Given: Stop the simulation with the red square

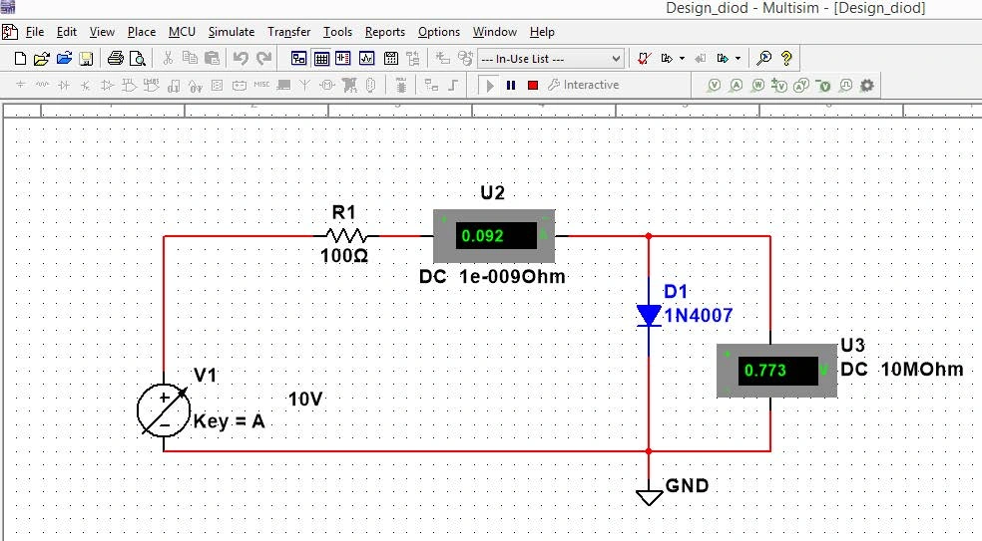Looking at the screenshot, I should coord(532,86).
